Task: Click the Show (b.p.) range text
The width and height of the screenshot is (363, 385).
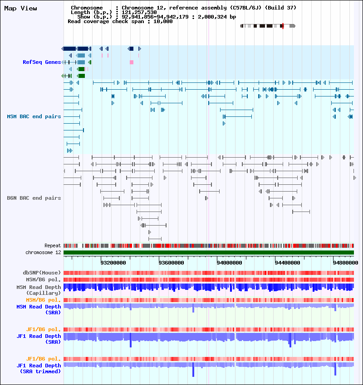Action: (157, 17)
